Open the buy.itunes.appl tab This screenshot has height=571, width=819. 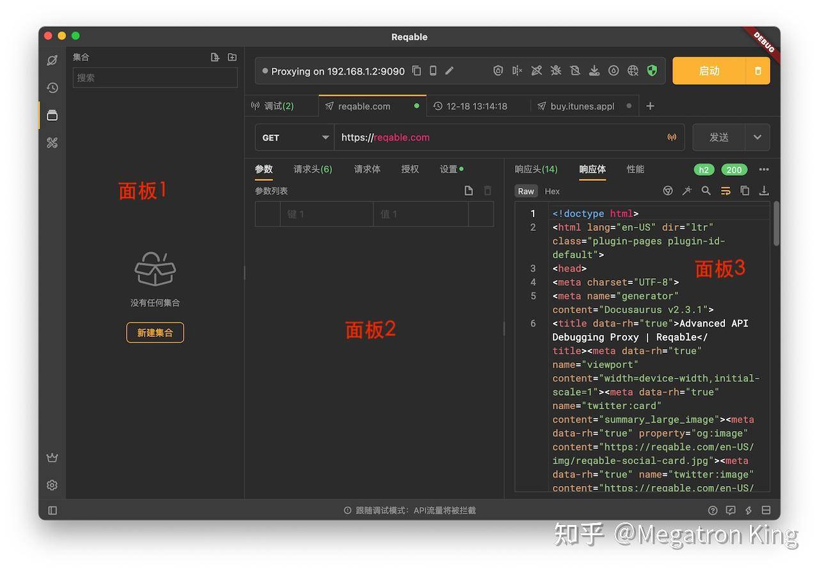coord(585,106)
